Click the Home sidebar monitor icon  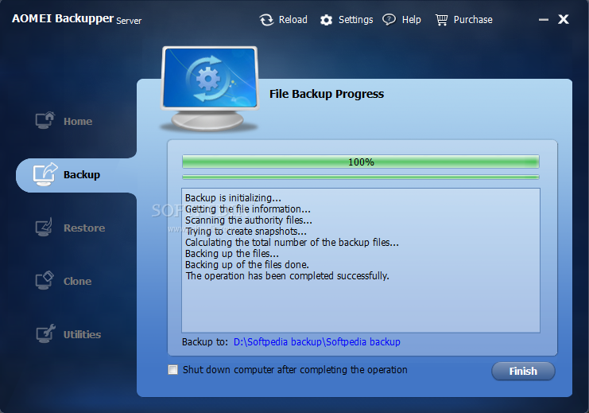[x=45, y=120]
